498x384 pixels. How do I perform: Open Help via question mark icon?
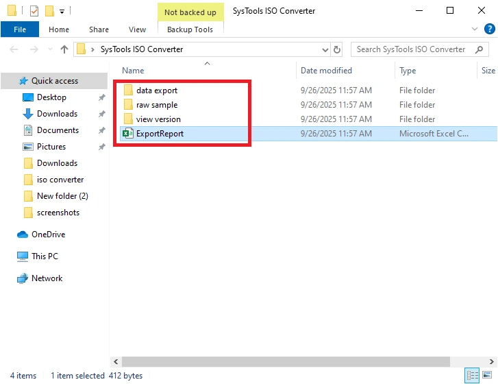(x=489, y=29)
